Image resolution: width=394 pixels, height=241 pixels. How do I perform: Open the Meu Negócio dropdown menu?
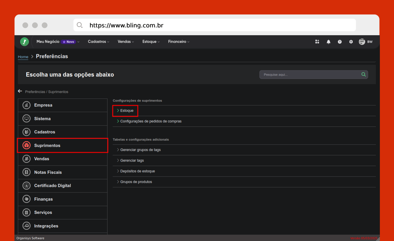pos(58,42)
